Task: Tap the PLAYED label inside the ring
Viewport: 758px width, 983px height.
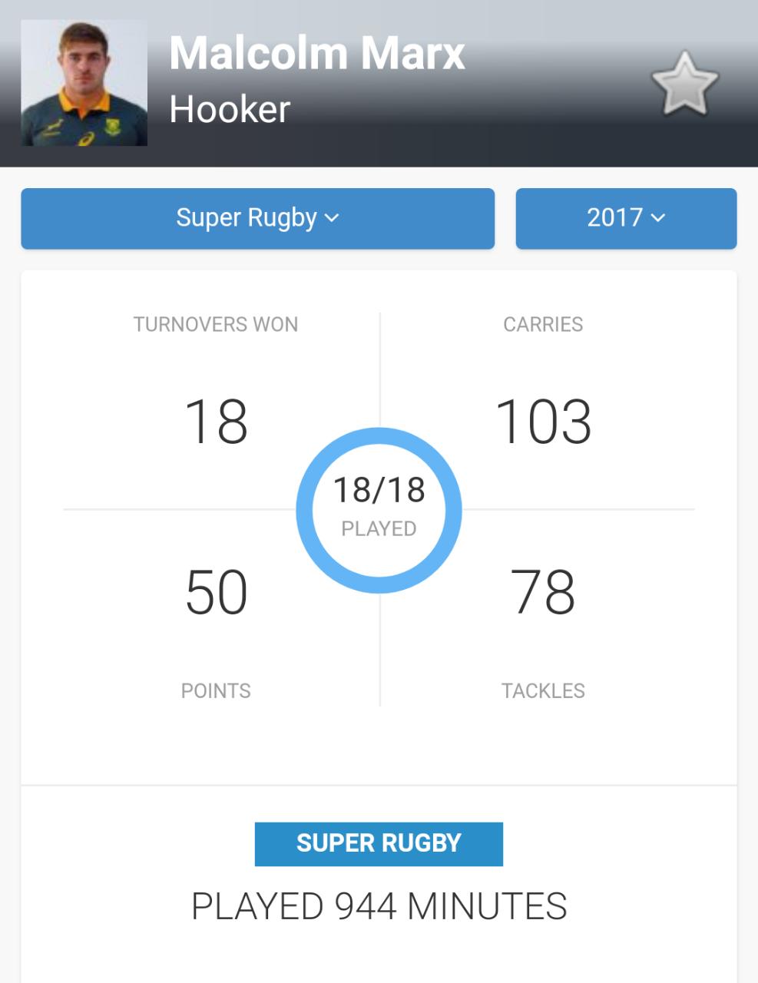Action: [x=379, y=529]
